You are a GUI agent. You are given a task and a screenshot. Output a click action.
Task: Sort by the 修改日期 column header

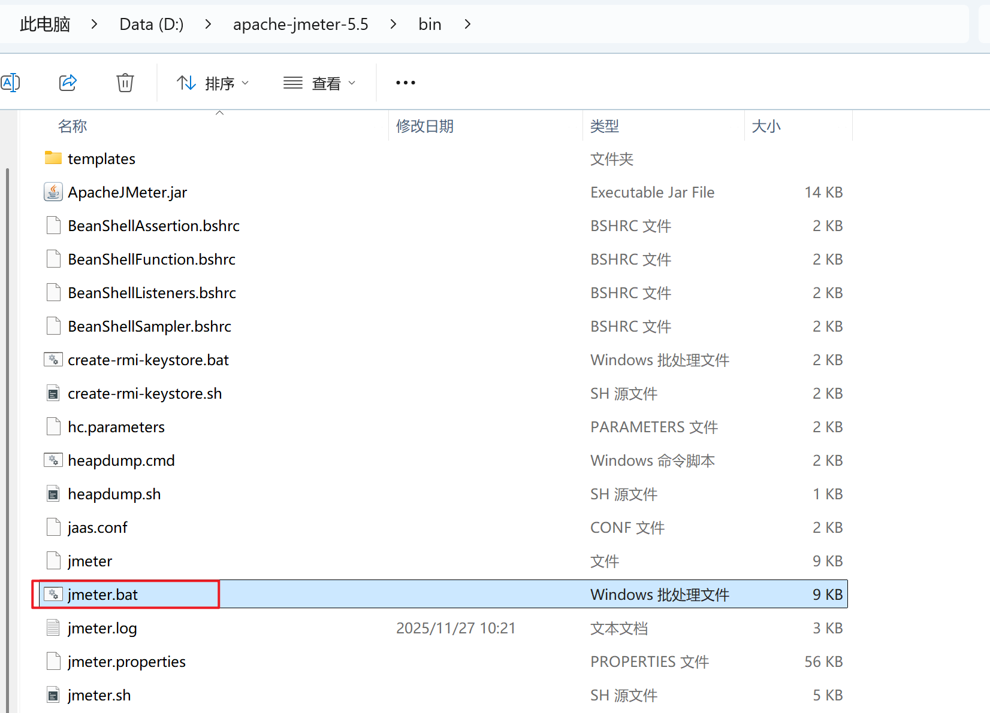425,126
